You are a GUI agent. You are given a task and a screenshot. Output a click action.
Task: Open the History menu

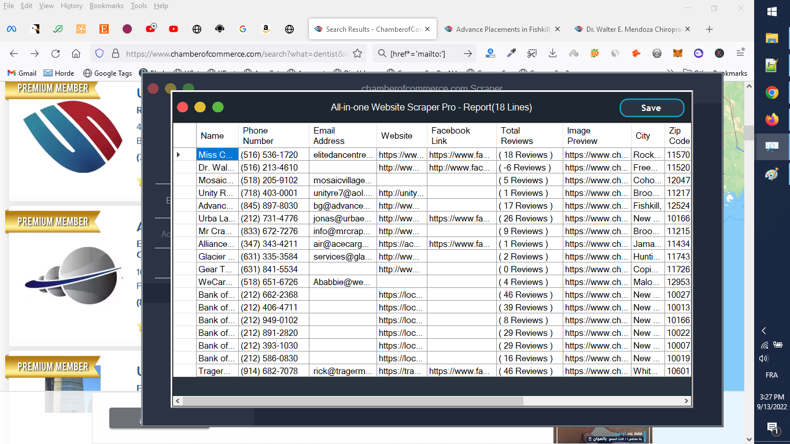[72, 6]
